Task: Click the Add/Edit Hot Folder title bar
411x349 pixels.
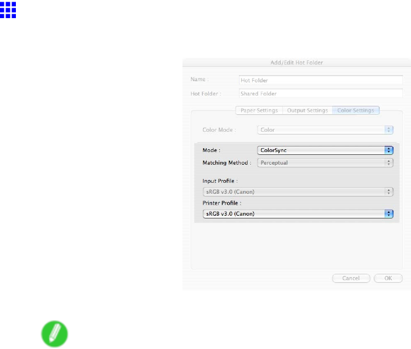Action: (x=296, y=63)
